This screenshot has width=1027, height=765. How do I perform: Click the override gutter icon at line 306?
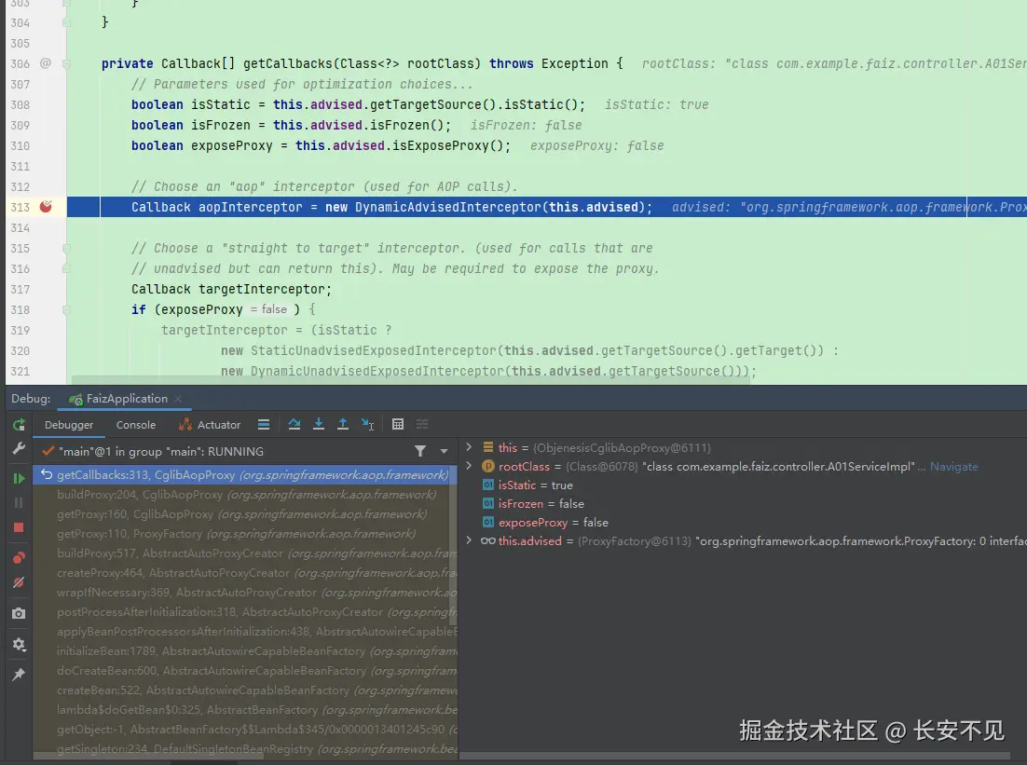45,63
